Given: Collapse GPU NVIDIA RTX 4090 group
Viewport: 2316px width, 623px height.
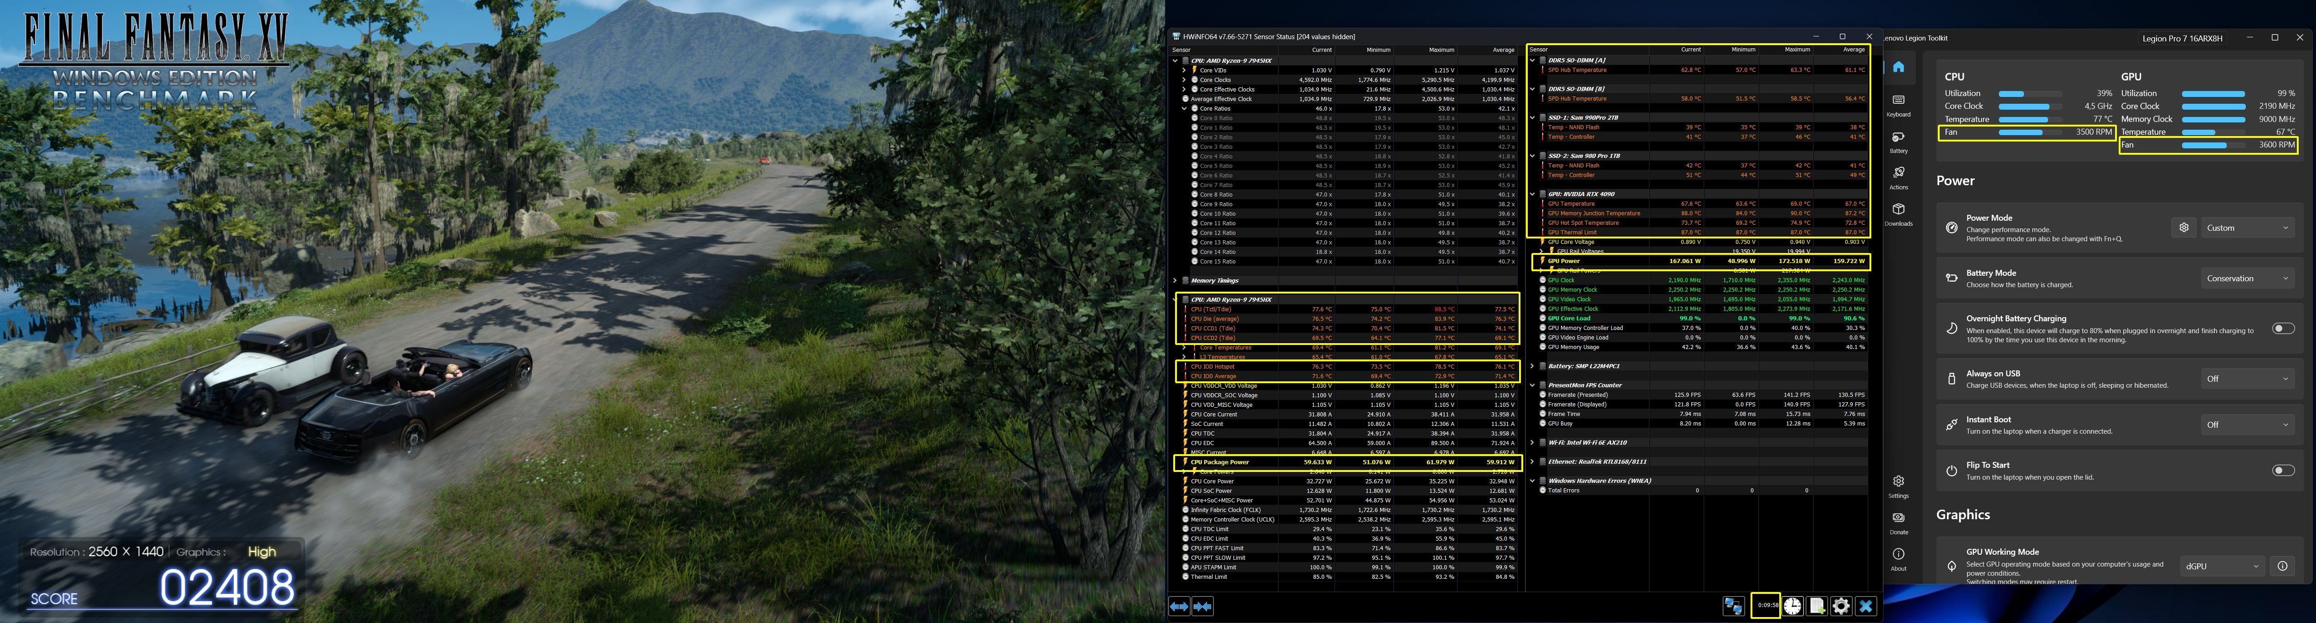Looking at the screenshot, I should click(x=1533, y=194).
